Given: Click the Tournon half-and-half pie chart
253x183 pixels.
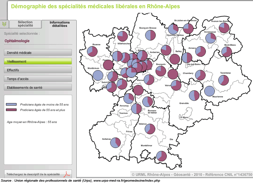Looking at the screenshot, I should (x=136, y=109).
